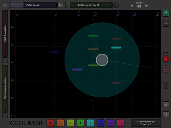
Task: Click the half note rhythm marker
Action: click(17, 14)
